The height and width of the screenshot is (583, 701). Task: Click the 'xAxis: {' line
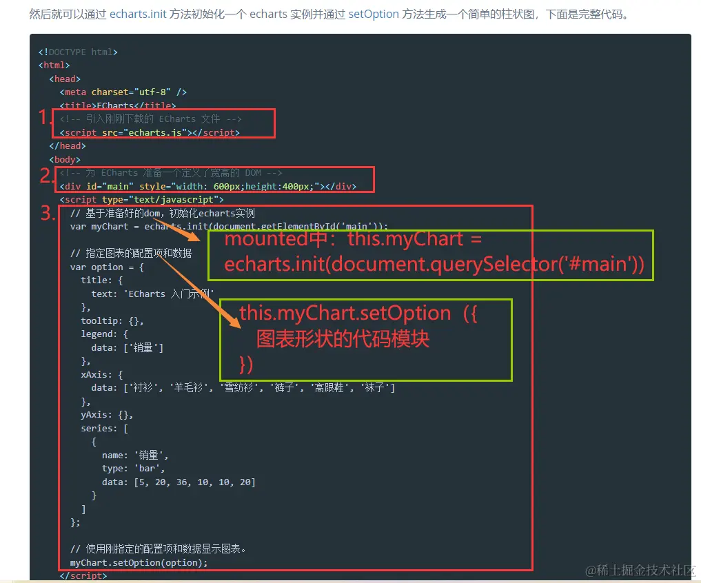point(101,375)
